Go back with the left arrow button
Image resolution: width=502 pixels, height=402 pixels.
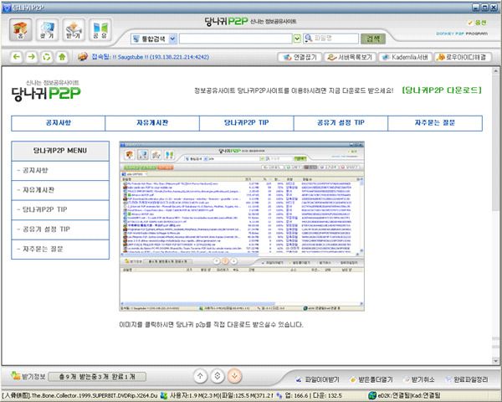(17, 57)
